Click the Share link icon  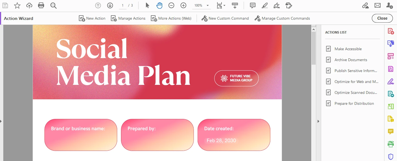[x=365, y=5]
